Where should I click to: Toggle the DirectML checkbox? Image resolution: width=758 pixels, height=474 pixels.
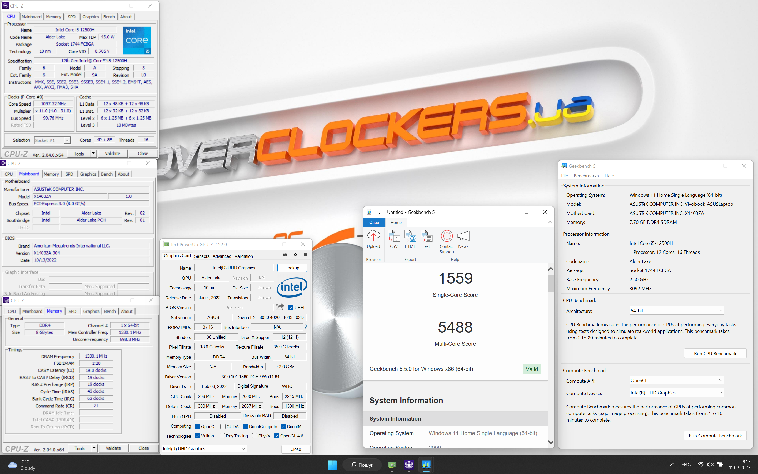[x=283, y=427]
